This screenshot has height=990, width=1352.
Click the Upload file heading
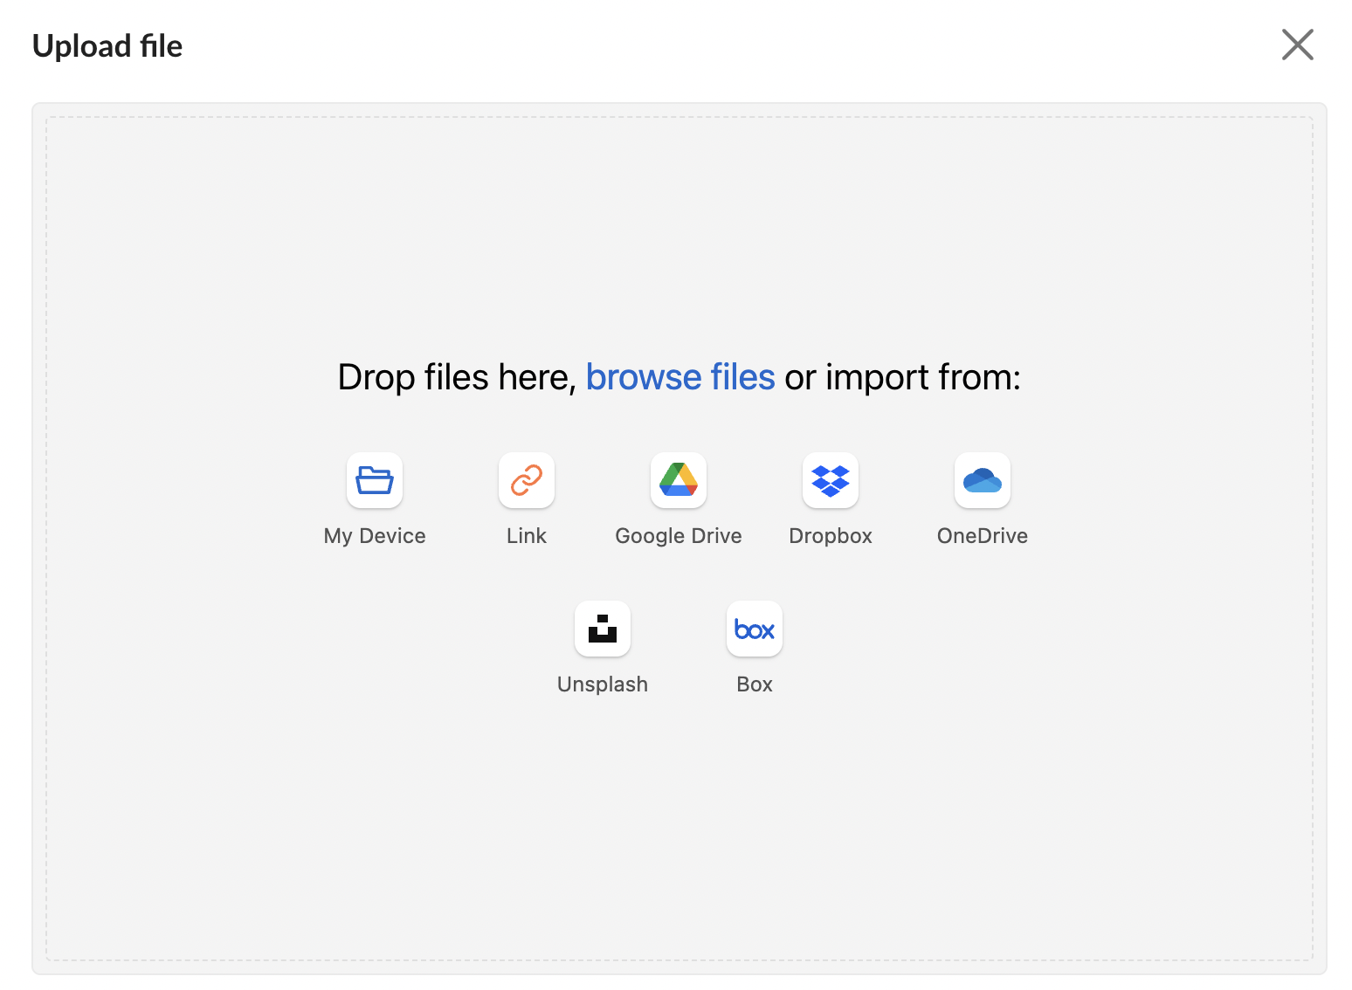pyautogui.click(x=107, y=46)
